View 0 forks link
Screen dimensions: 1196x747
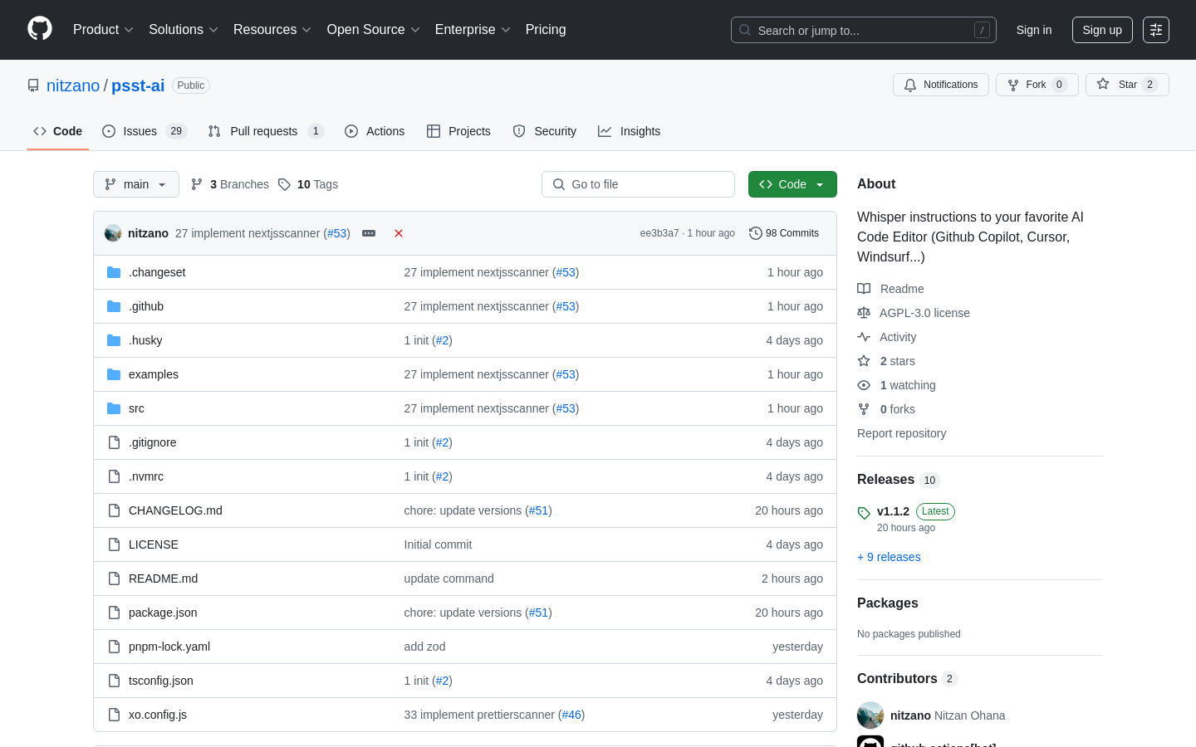tap(886, 409)
